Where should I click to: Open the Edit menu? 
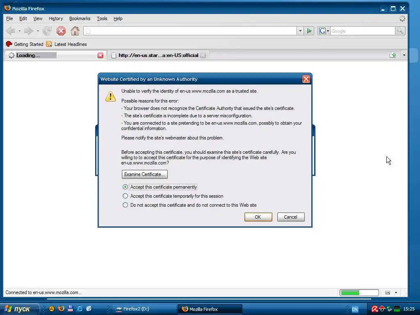[x=23, y=18]
